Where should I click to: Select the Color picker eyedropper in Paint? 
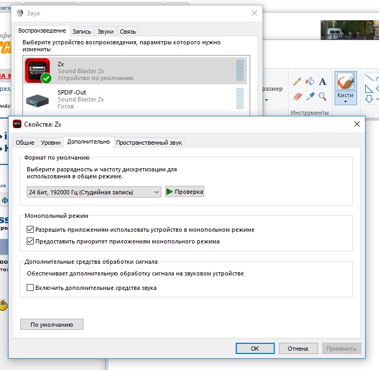tap(310, 96)
